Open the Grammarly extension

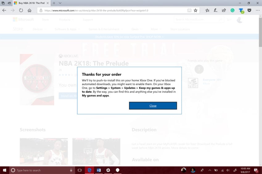(x=232, y=10)
